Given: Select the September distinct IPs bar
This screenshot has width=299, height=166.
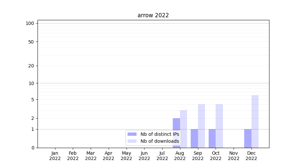Looking at the screenshot, I should coord(194,138).
